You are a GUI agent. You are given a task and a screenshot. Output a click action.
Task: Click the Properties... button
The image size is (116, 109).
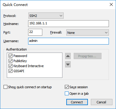88,56
